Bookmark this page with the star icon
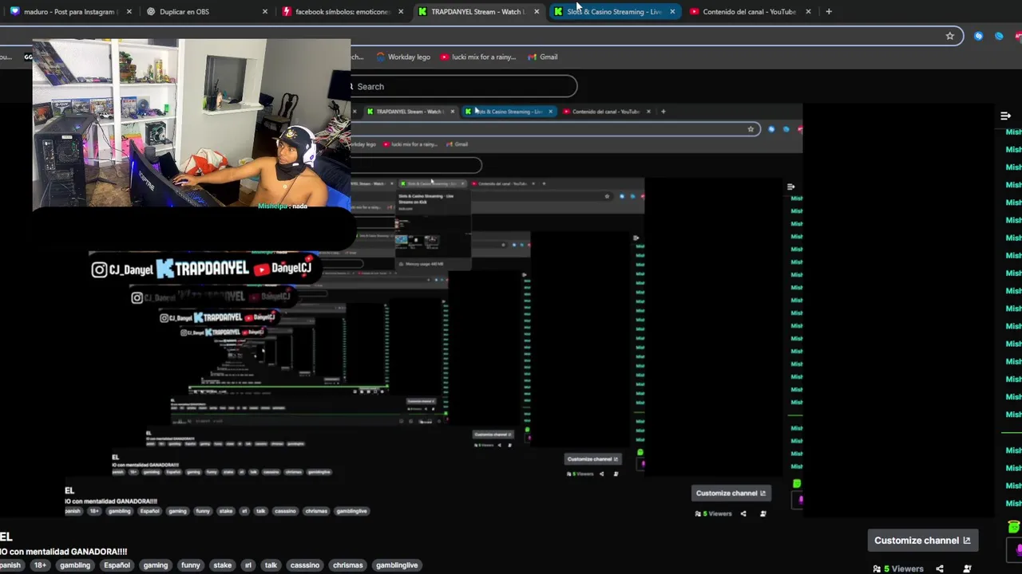 tap(949, 36)
